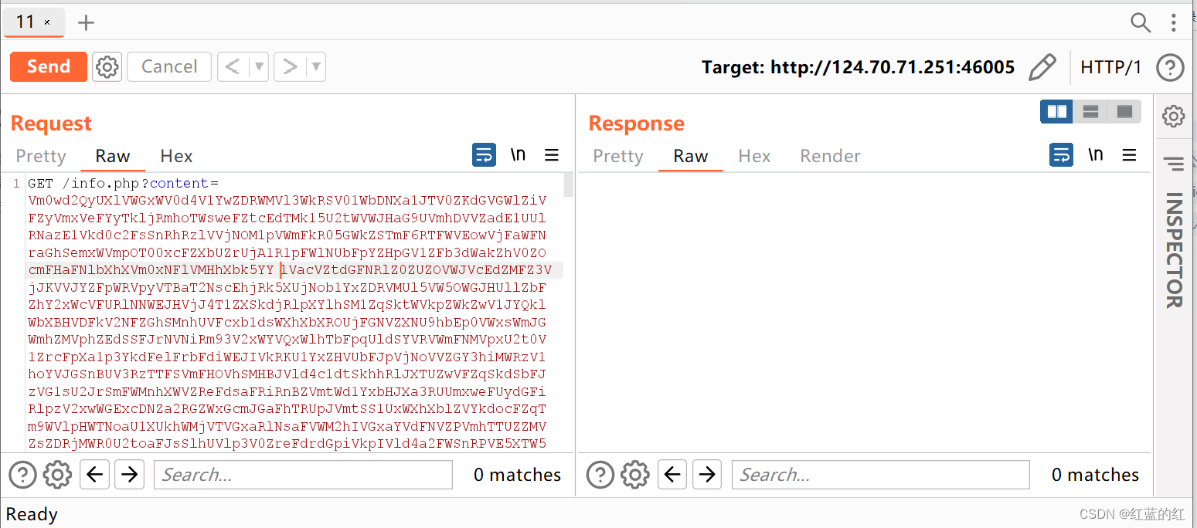Screen dimensions: 1197x528
Task: Go to next response search match
Action: point(707,474)
